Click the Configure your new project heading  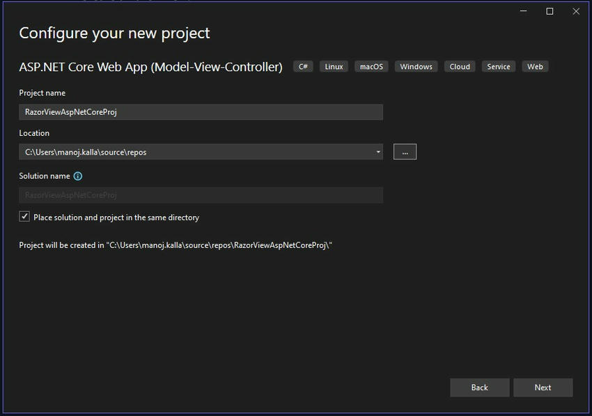point(114,33)
